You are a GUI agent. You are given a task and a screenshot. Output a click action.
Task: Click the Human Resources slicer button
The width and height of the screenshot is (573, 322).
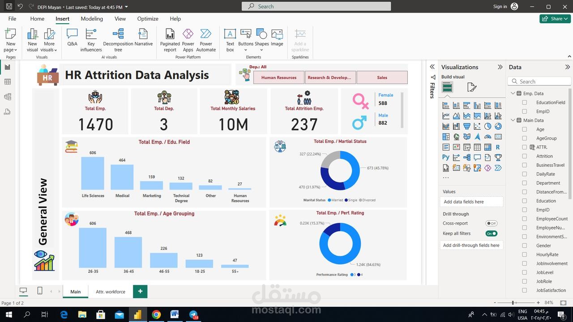coord(279,77)
